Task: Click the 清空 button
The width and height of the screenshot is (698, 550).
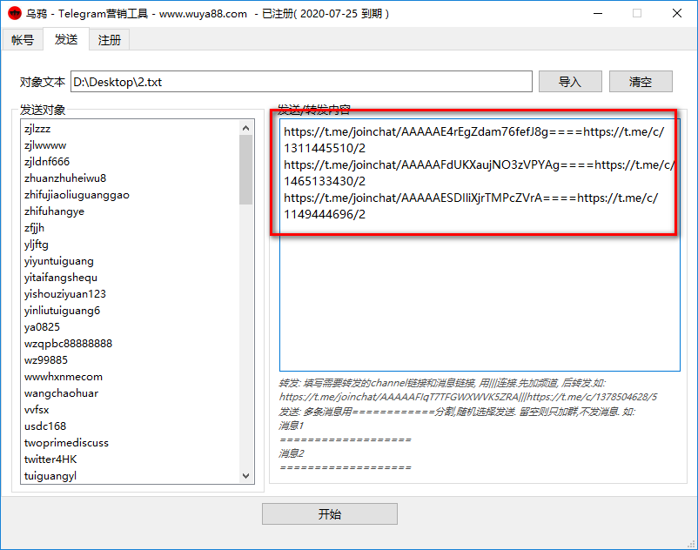Action: 641,82
